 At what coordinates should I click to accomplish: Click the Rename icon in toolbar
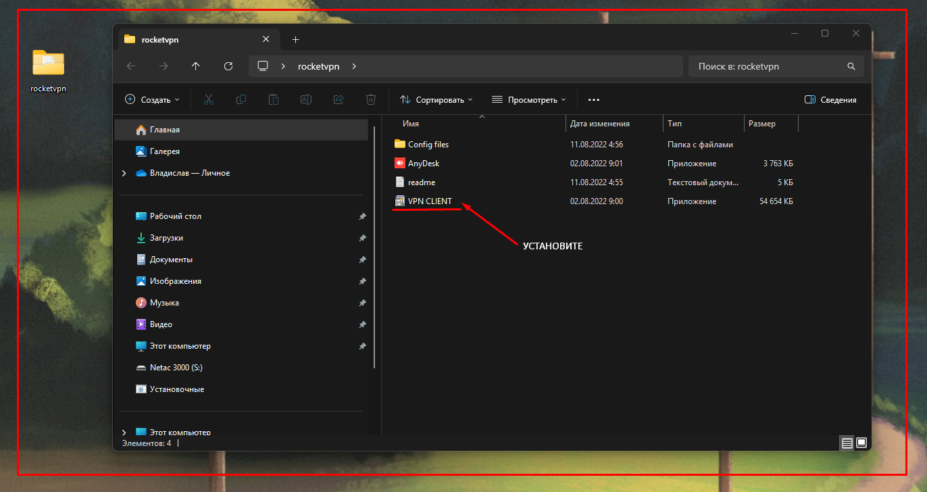pyautogui.click(x=305, y=99)
